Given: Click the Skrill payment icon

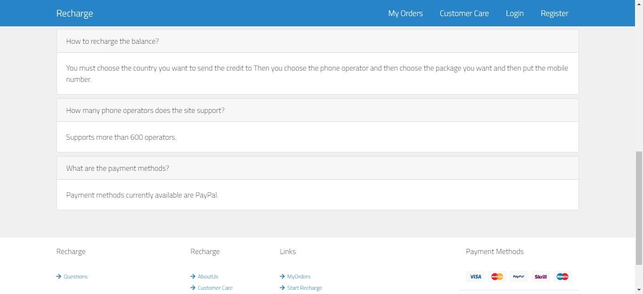Looking at the screenshot, I should tap(540, 277).
